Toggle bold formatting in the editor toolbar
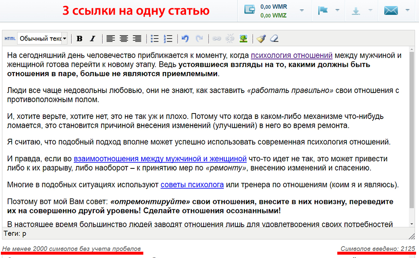419x258 pixels. click(x=80, y=39)
